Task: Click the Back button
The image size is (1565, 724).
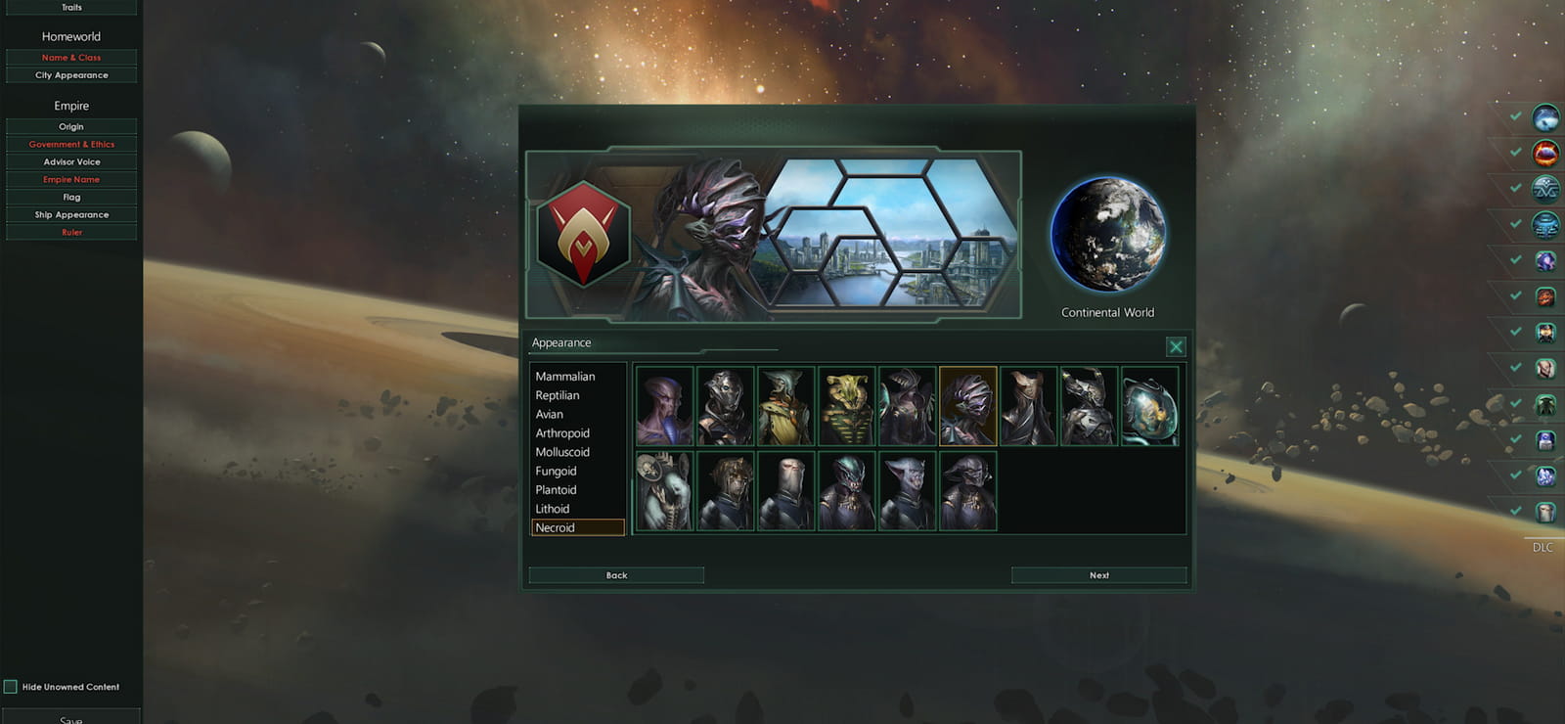Action: [616, 575]
